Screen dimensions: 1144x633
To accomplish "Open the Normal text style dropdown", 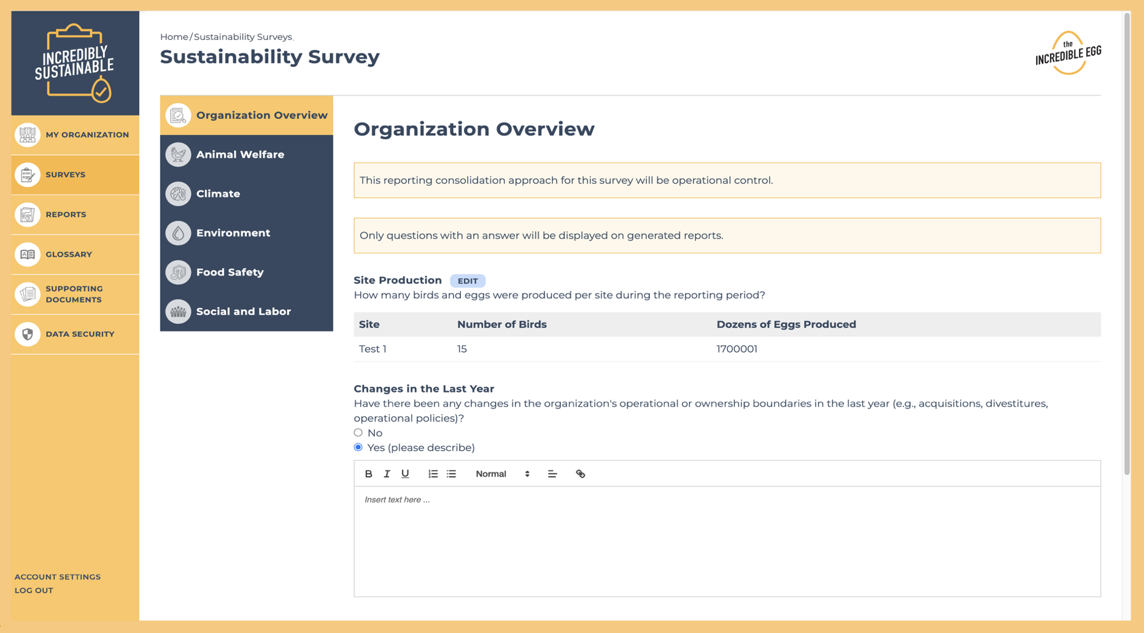I will pyautogui.click(x=502, y=474).
